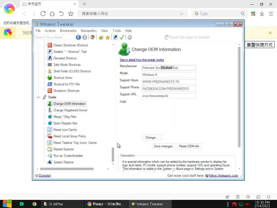
Task: Click Reset this page to defaults
Action: pos(187,37)
